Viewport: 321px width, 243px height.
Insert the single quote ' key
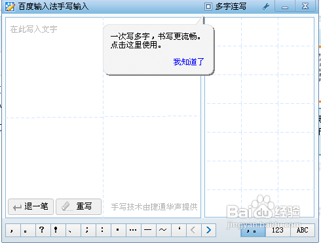pyautogui.click(x=179, y=230)
